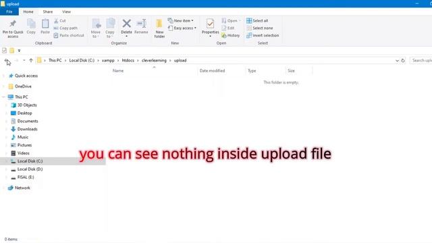Screen dimensions: 432x243
Task: Go up one folder level
Action: point(31,60)
